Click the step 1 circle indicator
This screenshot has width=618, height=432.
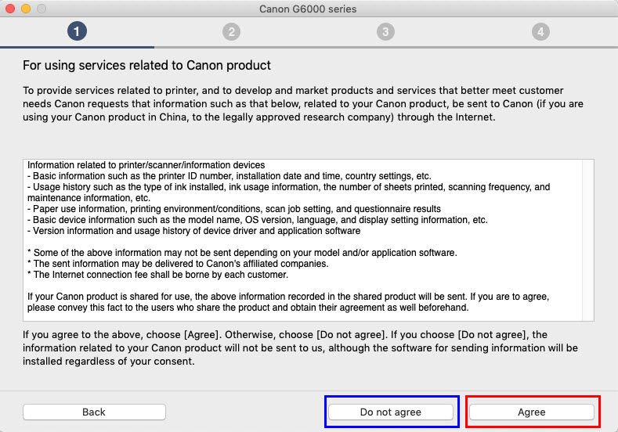tap(77, 31)
